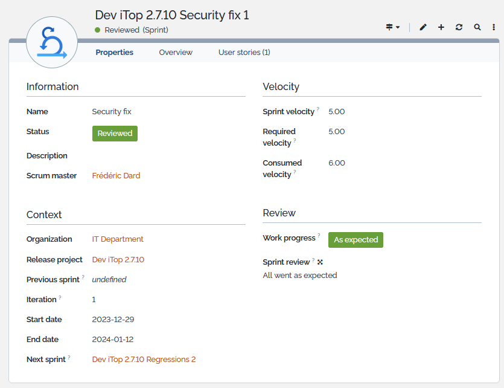Select the Properties tab
The image size is (504, 388).
(x=115, y=53)
